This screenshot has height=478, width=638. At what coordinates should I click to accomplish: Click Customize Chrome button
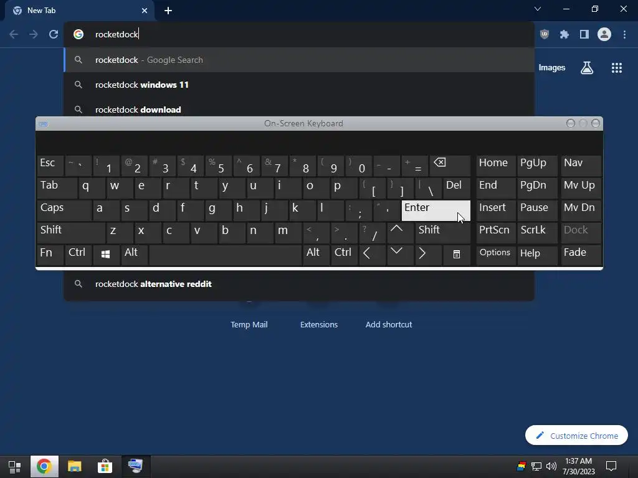point(576,435)
